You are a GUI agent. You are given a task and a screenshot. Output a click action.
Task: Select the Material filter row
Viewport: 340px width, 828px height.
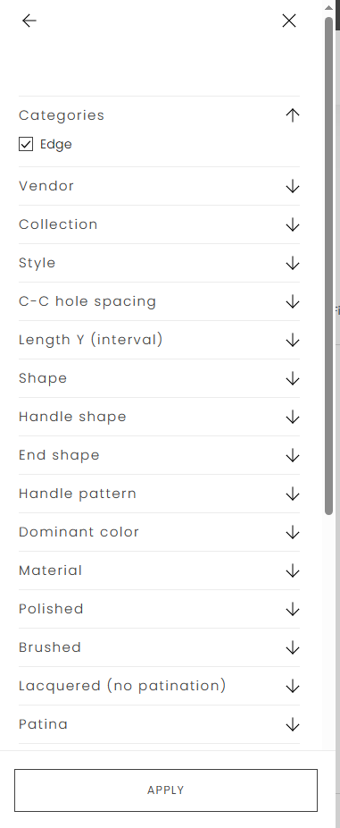(x=159, y=570)
